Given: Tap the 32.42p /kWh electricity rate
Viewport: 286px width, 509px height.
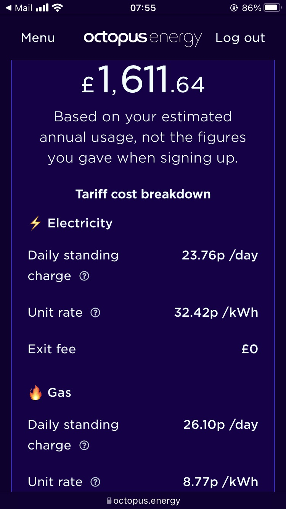Looking at the screenshot, I should click(216, 313).
